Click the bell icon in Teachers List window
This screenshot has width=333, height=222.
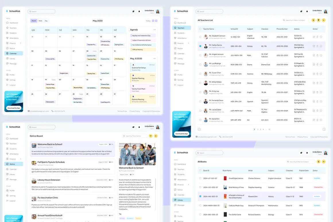pos(307,11)
